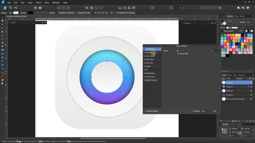This screenshot has width=255, height=143.
Task: Select the Rounded Rectangle tool
Action: [x=2, y=65]
